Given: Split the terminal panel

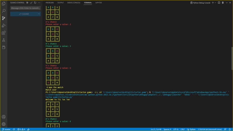Looking at the screenshot, I should pos(219,3).
